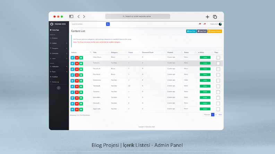Screen dimensions: 275x154
Task: Tick Copy checkbox for Video Oyun row
Action: pyautogui.click(x=218, y=58)
